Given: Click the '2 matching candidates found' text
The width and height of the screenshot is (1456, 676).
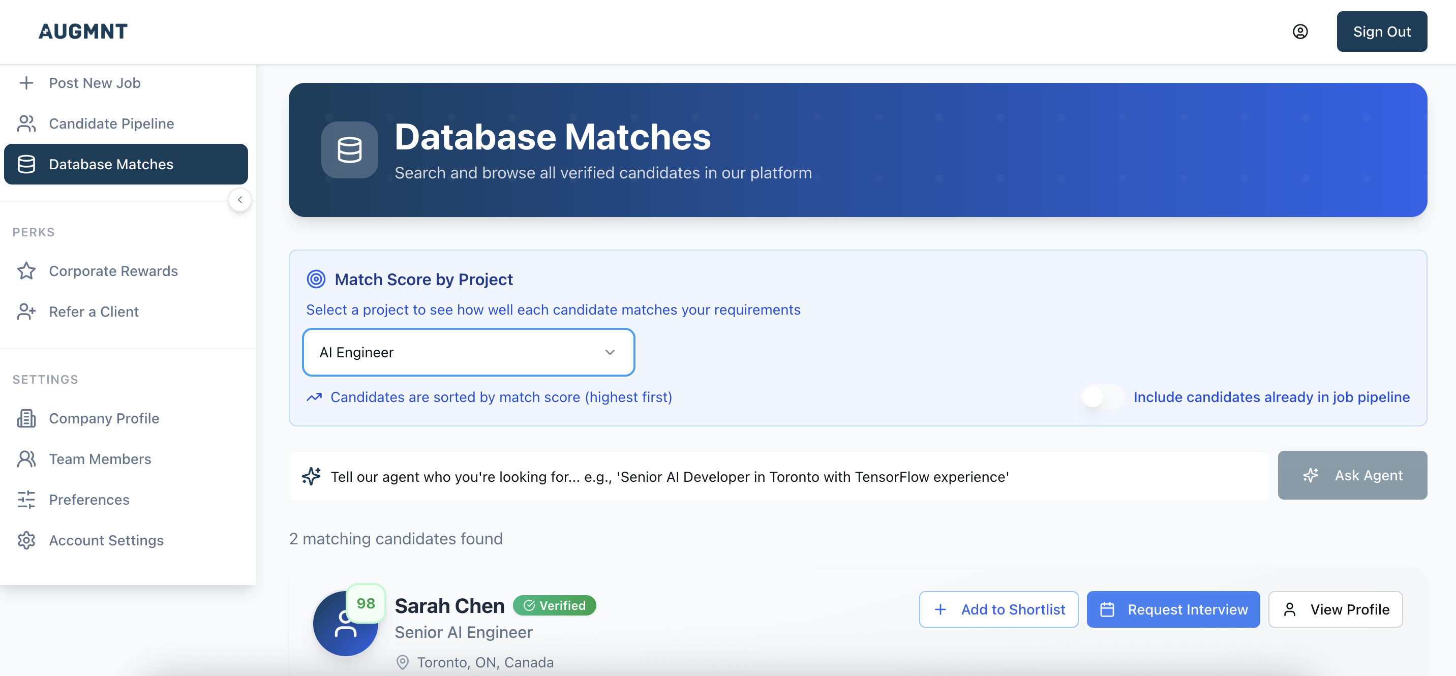Looking at the screenshot, I should (396, 539).
